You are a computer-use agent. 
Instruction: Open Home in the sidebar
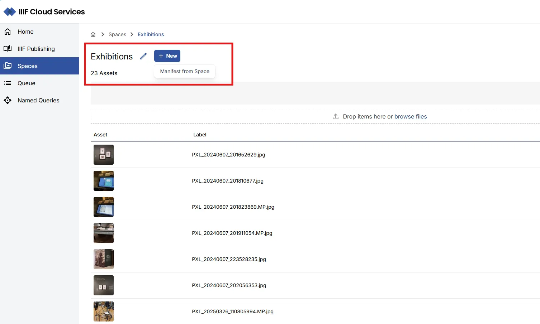pyautogui.click(x=39, y=32)
